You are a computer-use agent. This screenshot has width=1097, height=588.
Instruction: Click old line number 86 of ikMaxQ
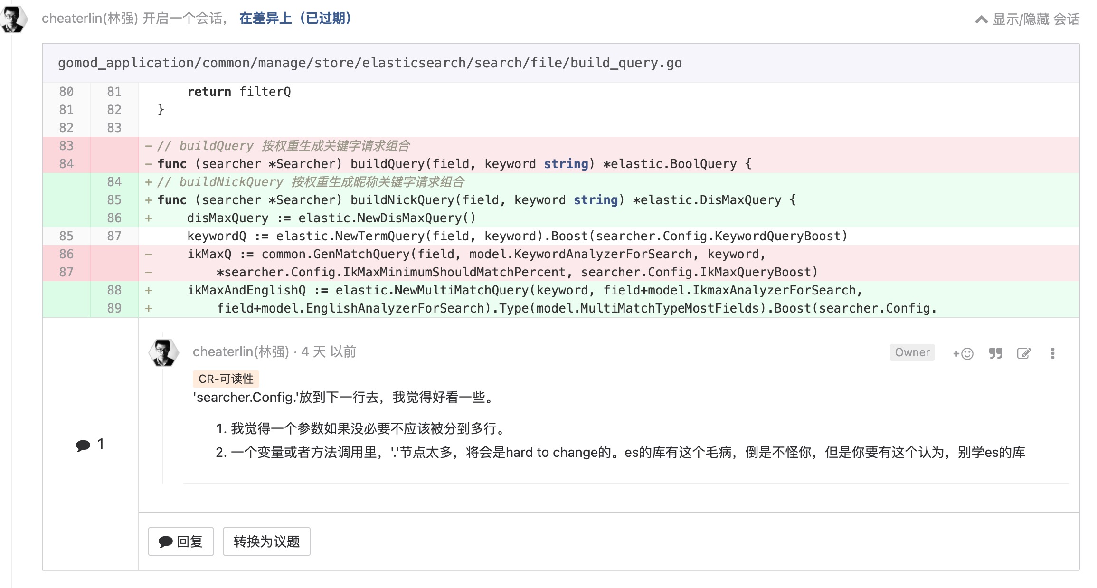pos(66,254)
